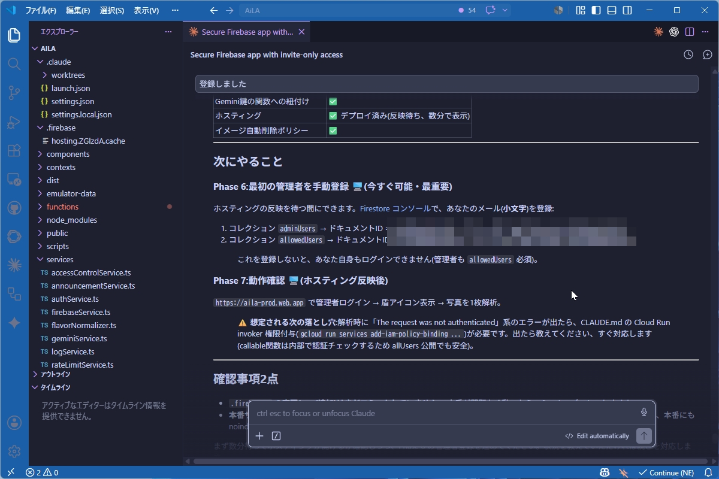Open slash commands in Claude input
This screenshot has width=719, height=479.
(276, 436)
